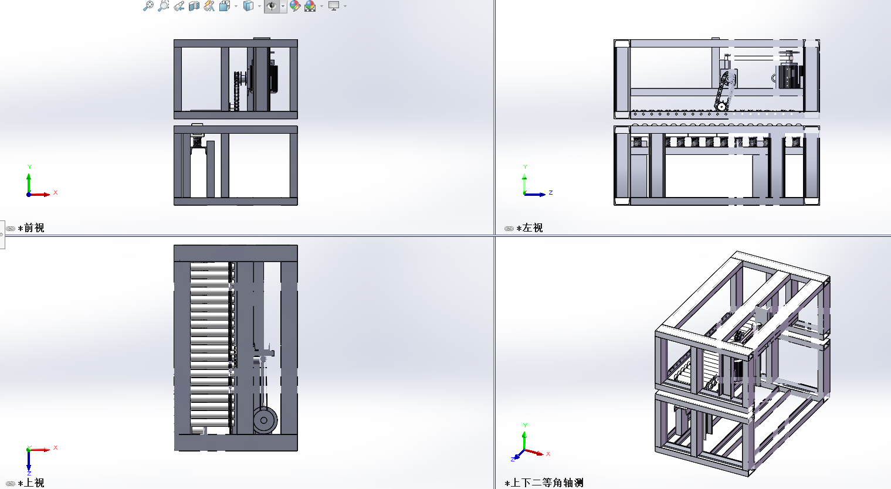The width and height of the screenshot is (891, 489).
Task: Click the Display Style cube icon
Action: pos(248,6)
